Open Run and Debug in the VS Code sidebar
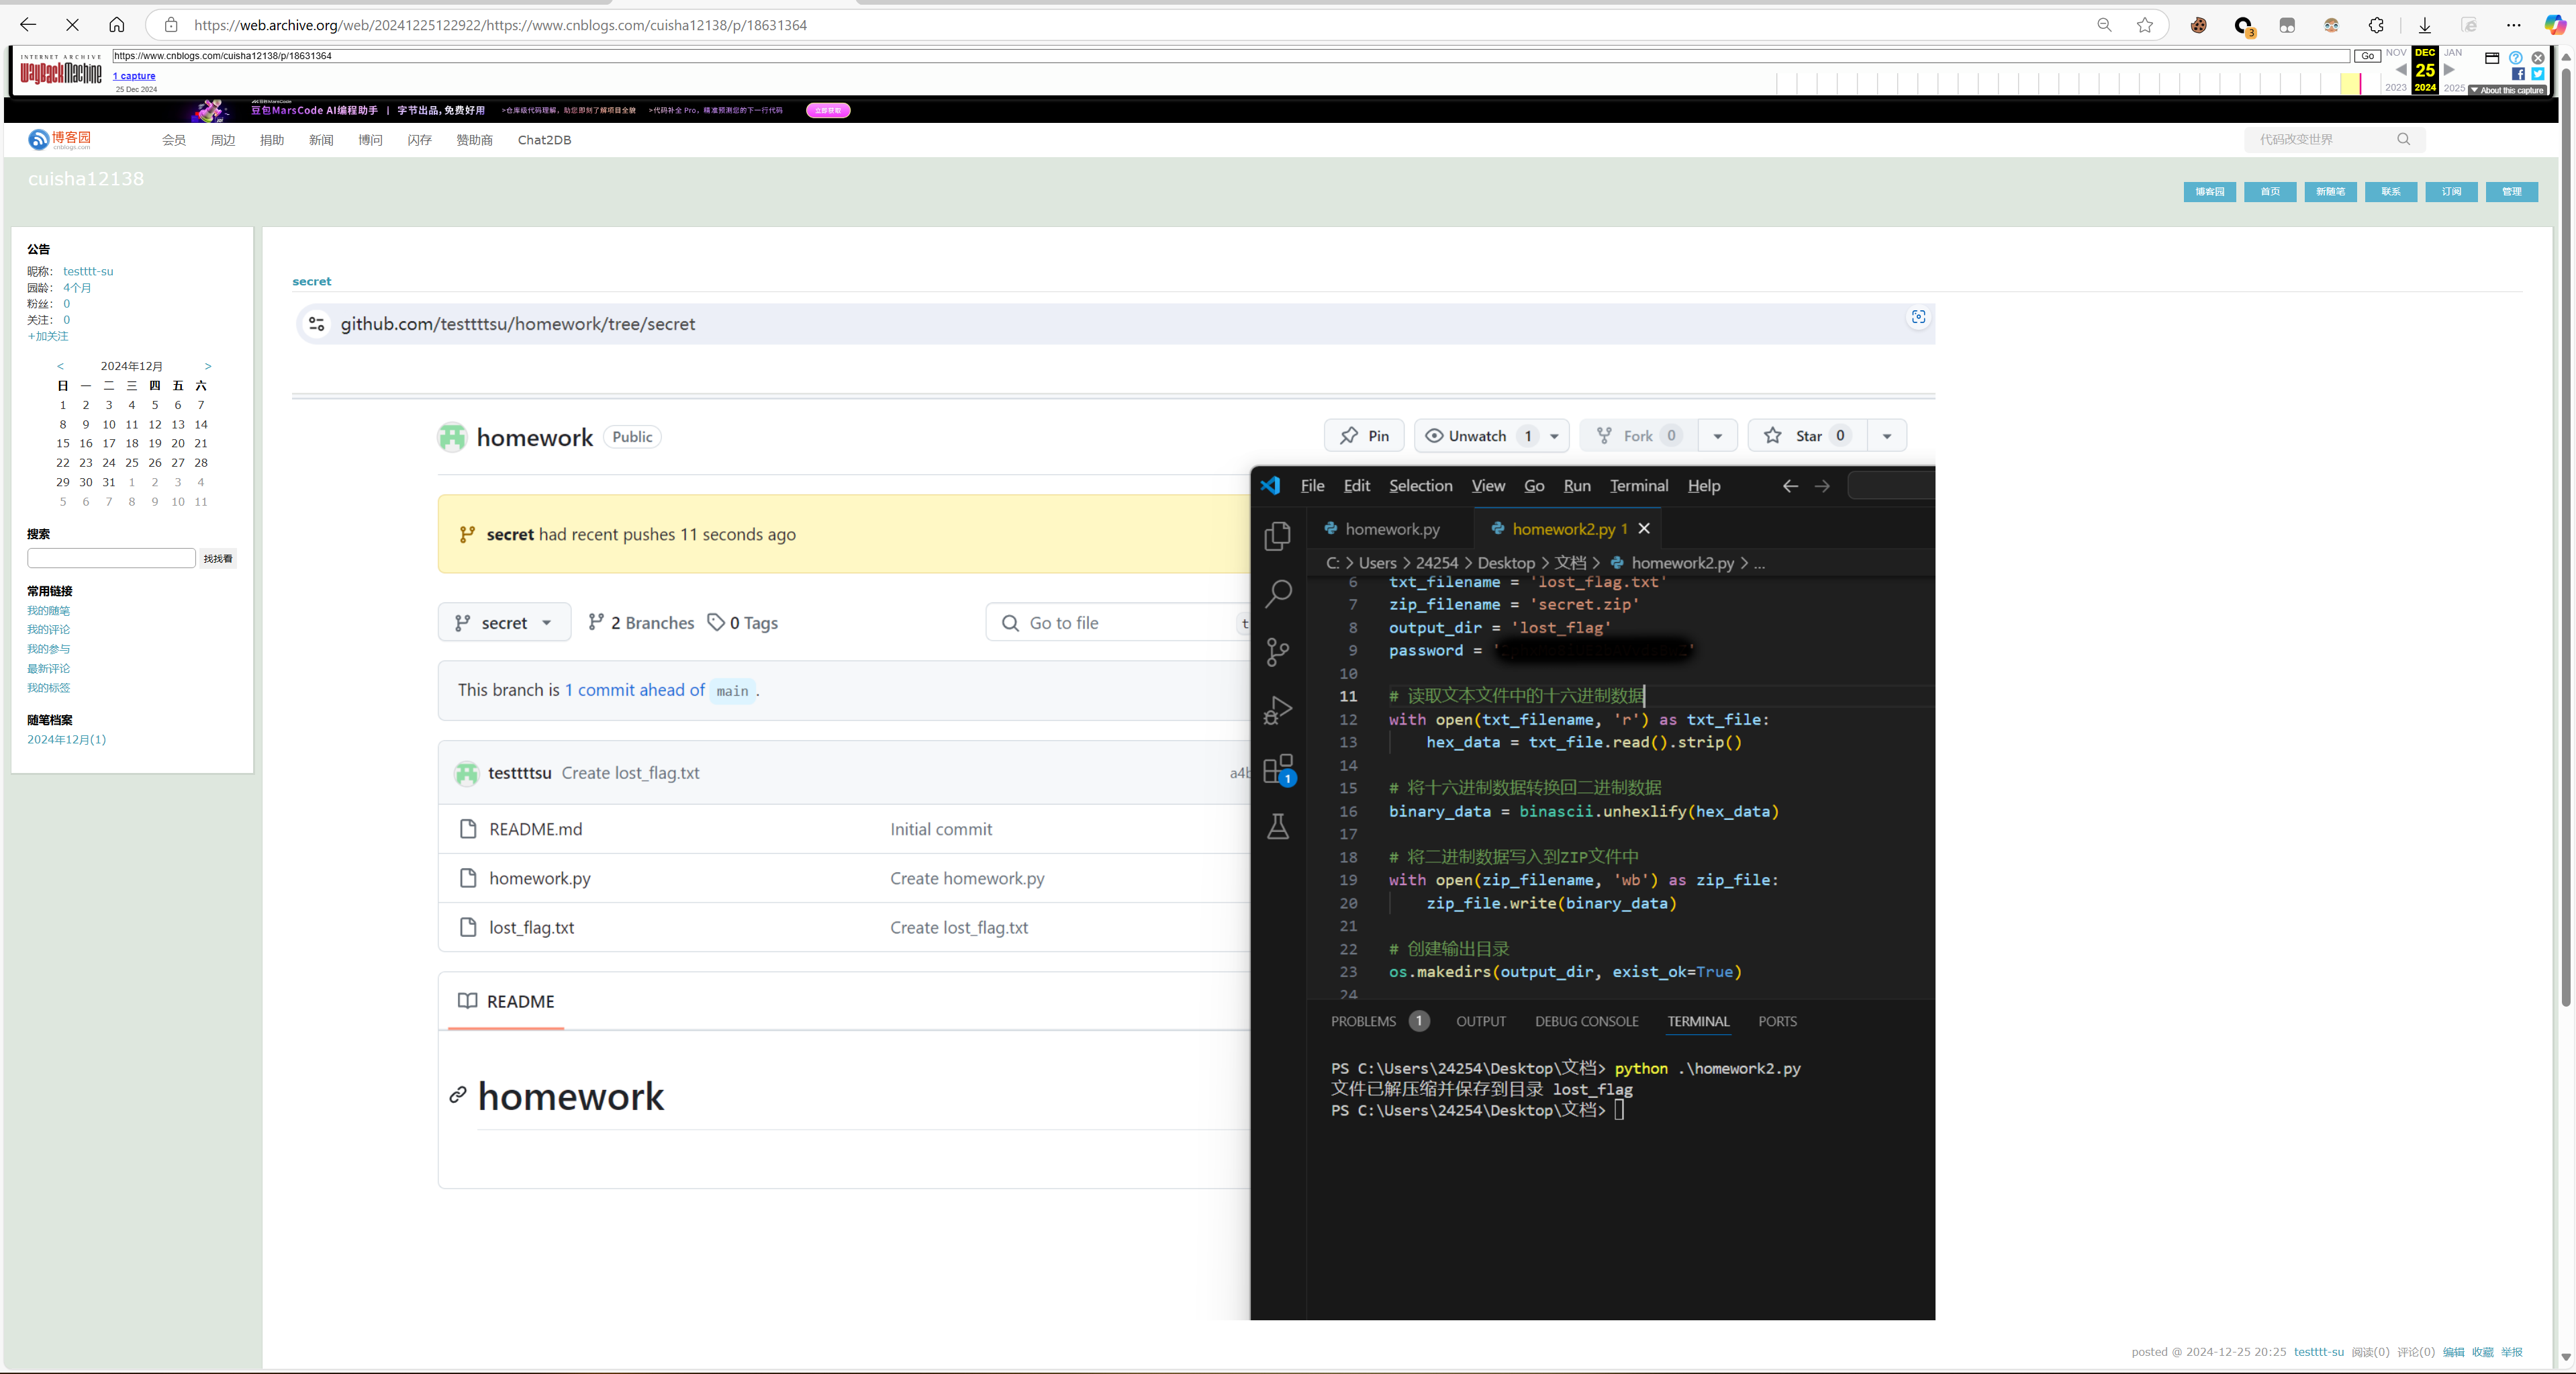 [x=1278, y=710]
